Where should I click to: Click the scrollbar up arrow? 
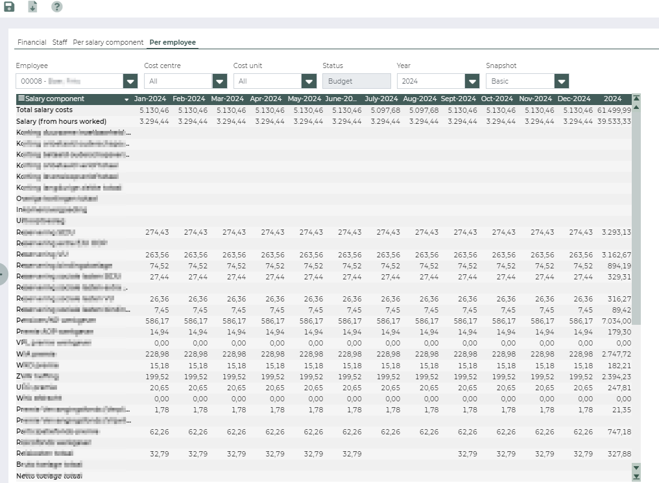pyautogui.click(x=636, y=108)
